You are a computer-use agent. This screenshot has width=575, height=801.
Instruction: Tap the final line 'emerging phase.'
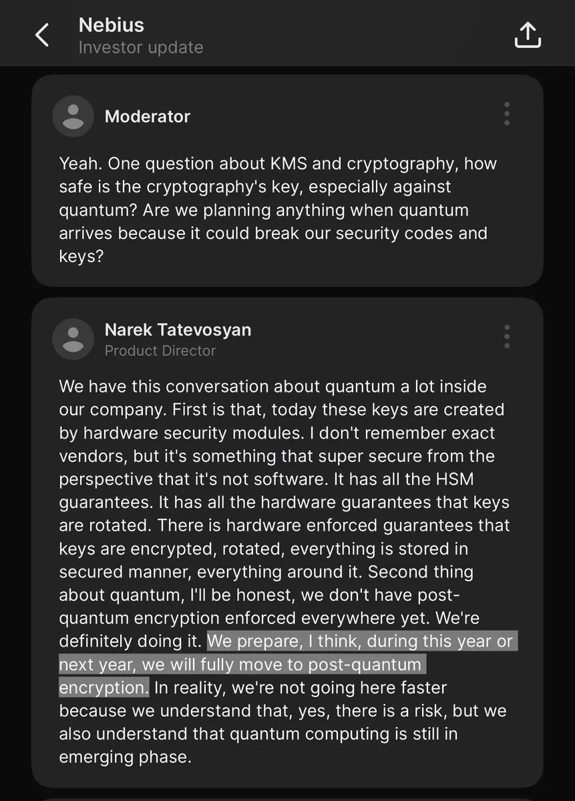point(126,757)
